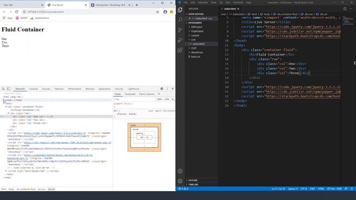The height and width of the screenshot is (200, 356).
Task: Collapse container-fluid div in DOM tree
Action: [x=6, y=107]
